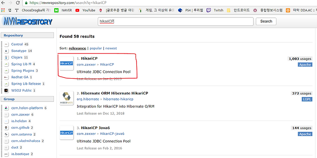The width and height of the screenshot is (317, 158).
Task: Click the browser forward arrow
Action: 10,3
